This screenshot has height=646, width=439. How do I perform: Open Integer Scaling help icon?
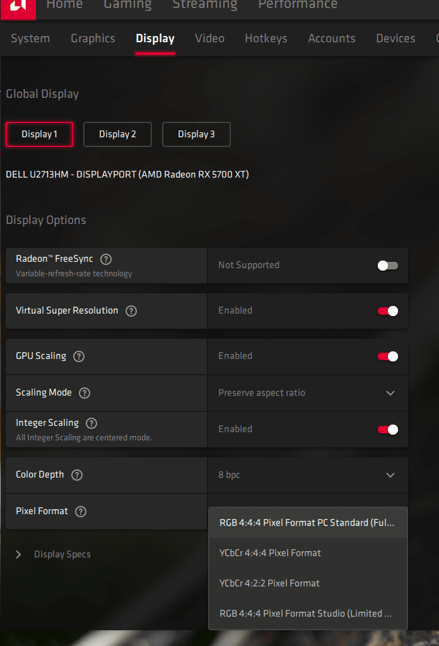tap(91, 423)
